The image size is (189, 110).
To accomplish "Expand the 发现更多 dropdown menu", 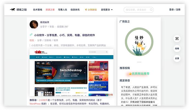I will [107, 10].
